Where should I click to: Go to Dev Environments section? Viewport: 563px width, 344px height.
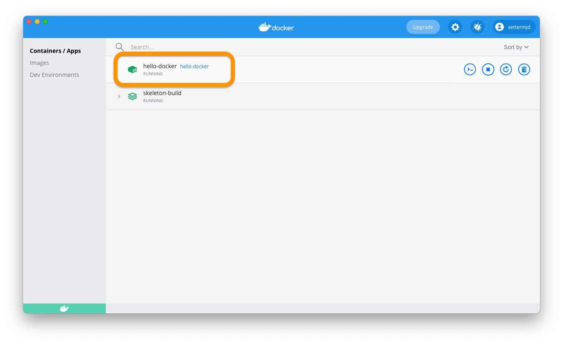54,75
